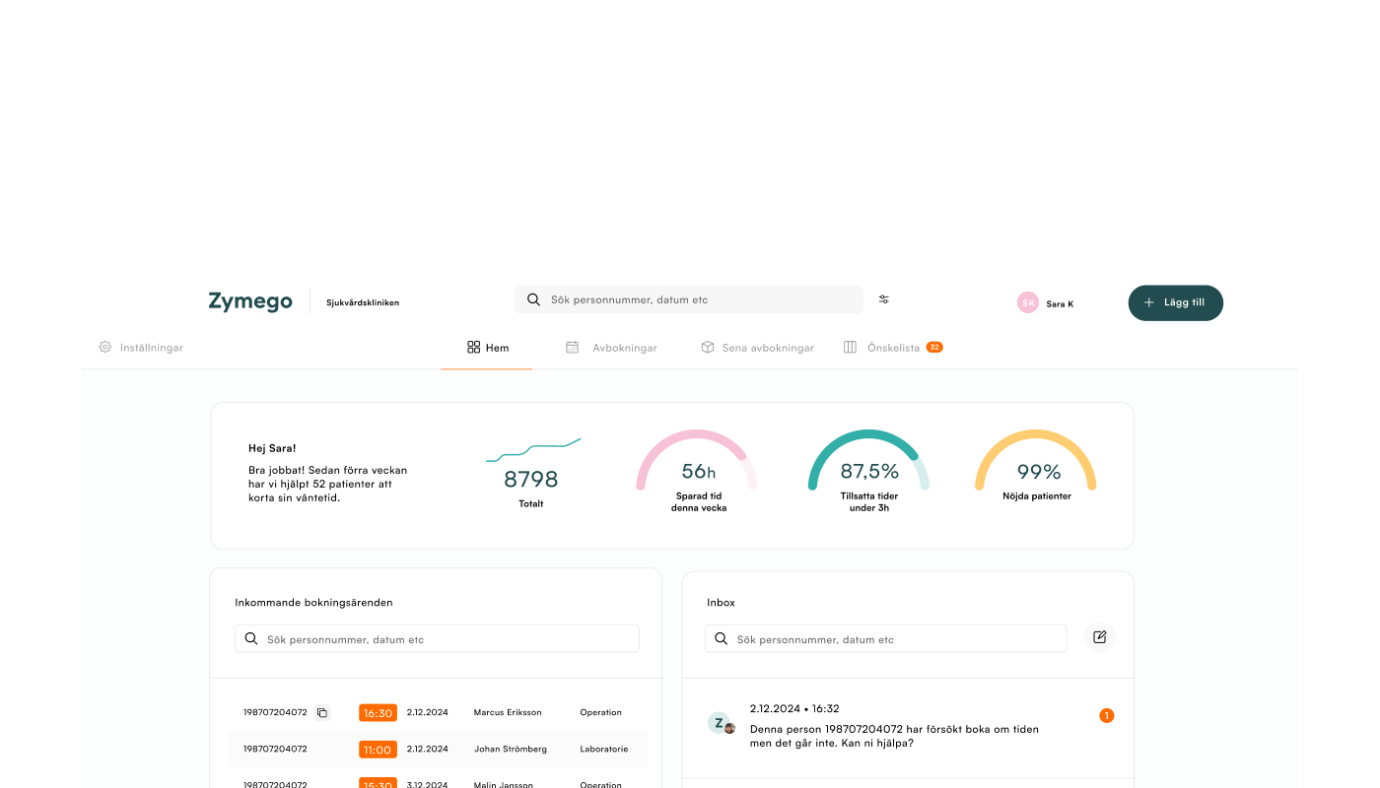This screenshot has width=1380, height=788.
Task: Focus search field in Inkommande bokningsärenden
Action: coord(437,638)
